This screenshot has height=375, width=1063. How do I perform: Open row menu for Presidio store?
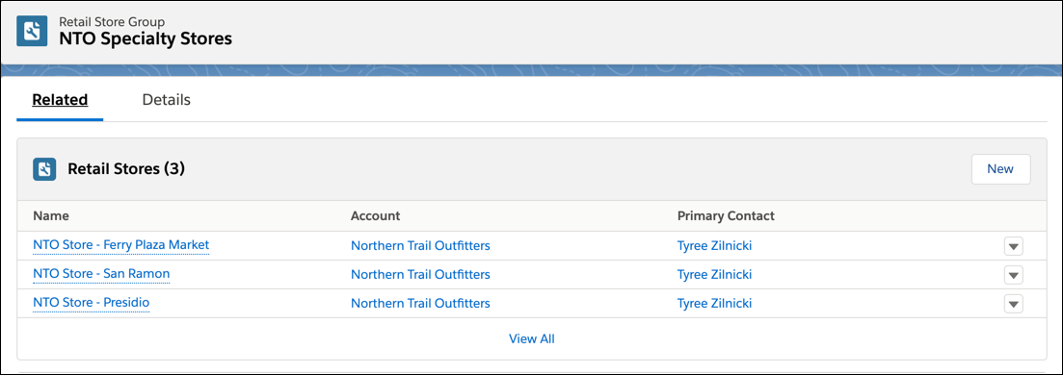1013,304
